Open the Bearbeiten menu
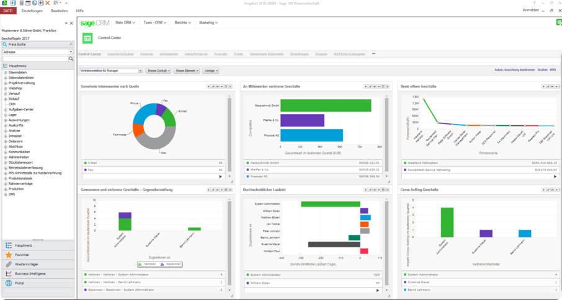Screen dimensions: 562x300 pyautogui.click(x=59, y=11)
